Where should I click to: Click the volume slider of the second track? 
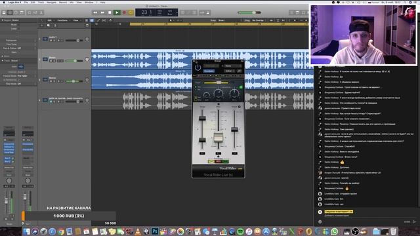[74, 61]
